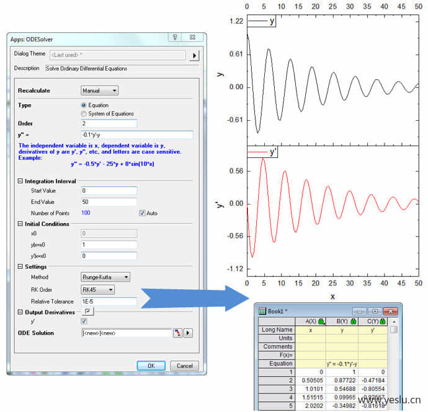Collapse the Integration Interval section
The image size is (428, 412).
(20, 181)
